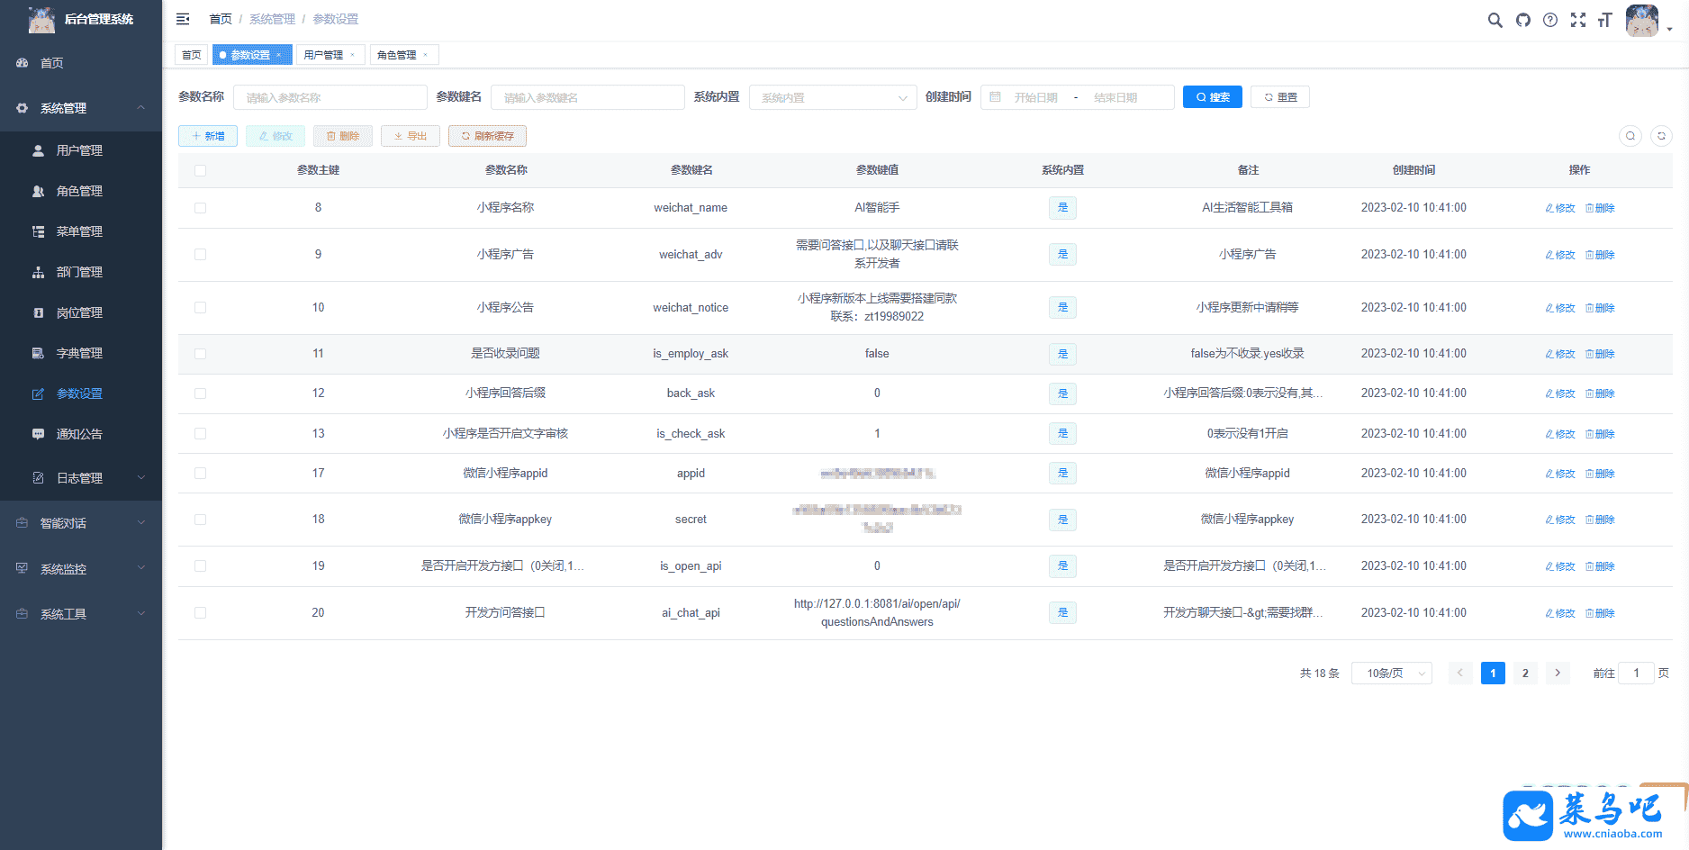This screenshot has height=850, width=1689.
Task: Open 角色管理 in the sidebar menu
Action: (x=79, y=191)
